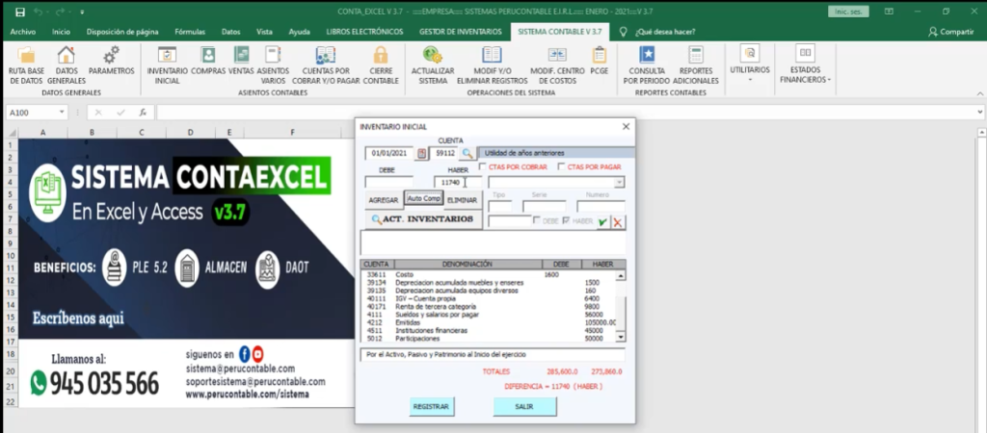This screenshot has height=433, width=987.
Task: Open Compras ribbon icon
Action: click(x=208, y=55)
